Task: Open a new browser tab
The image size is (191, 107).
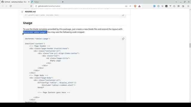Action: pos(63,2)
